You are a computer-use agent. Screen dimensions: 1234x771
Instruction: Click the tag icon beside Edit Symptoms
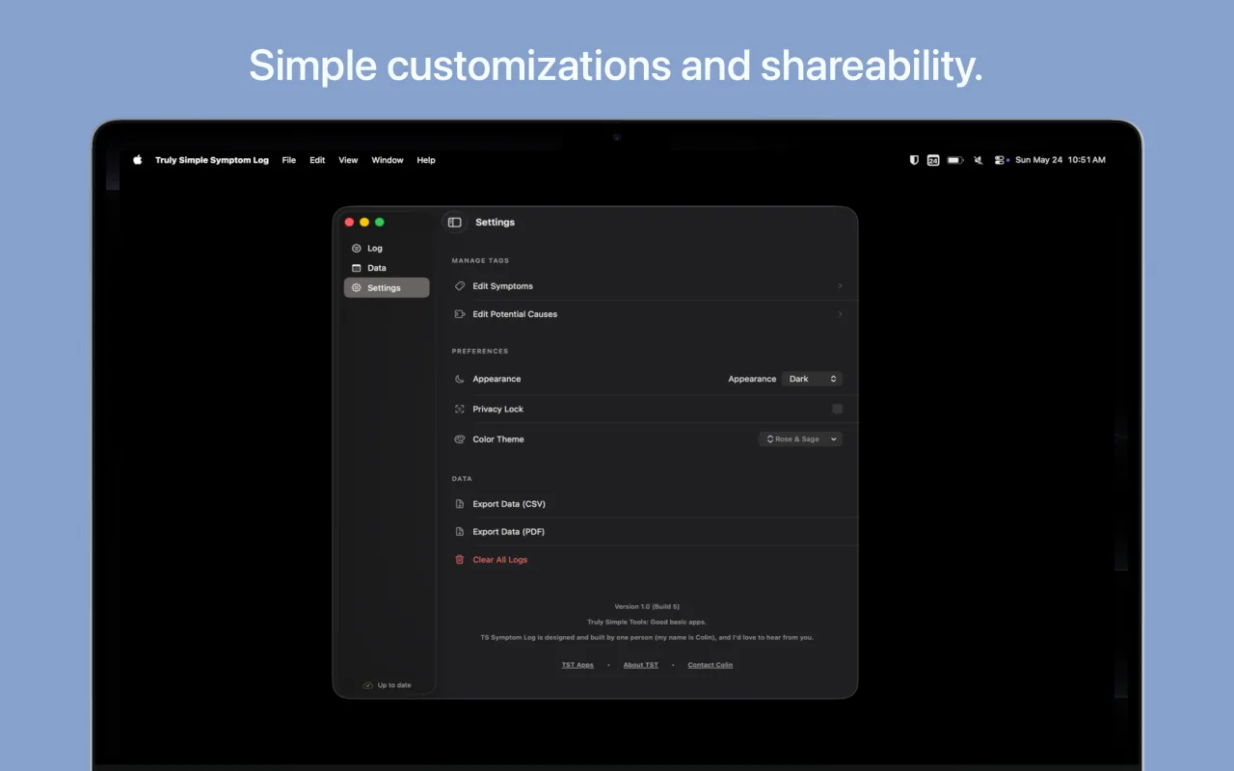coord(460,286)
